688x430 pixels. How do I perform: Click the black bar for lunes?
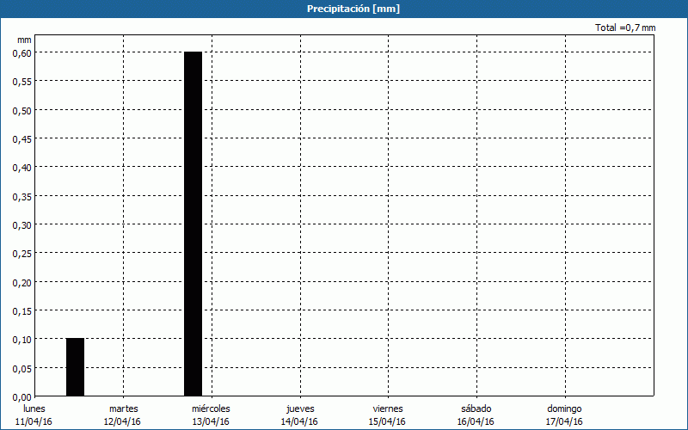76,367
